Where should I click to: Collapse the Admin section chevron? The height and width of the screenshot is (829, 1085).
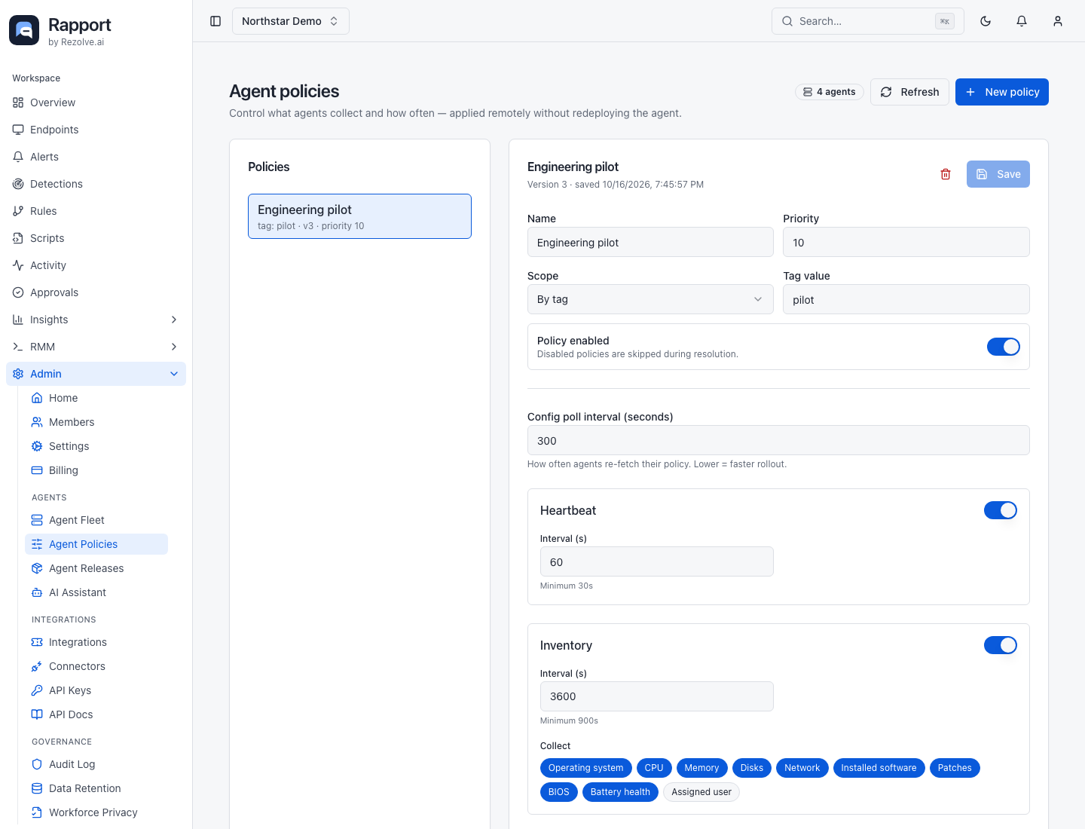tap(174, 374)
